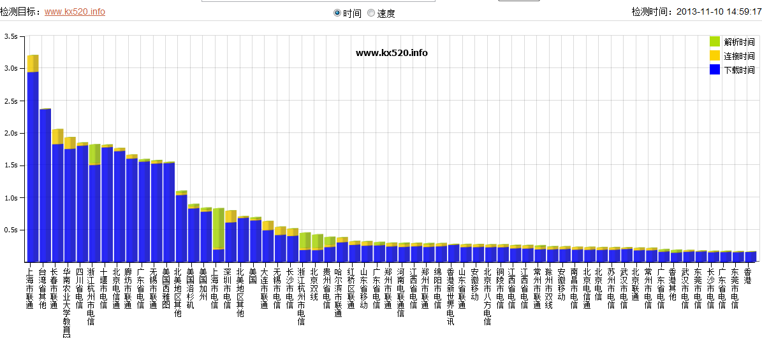
Task: Click the input box at top
Action: (319, 1)
